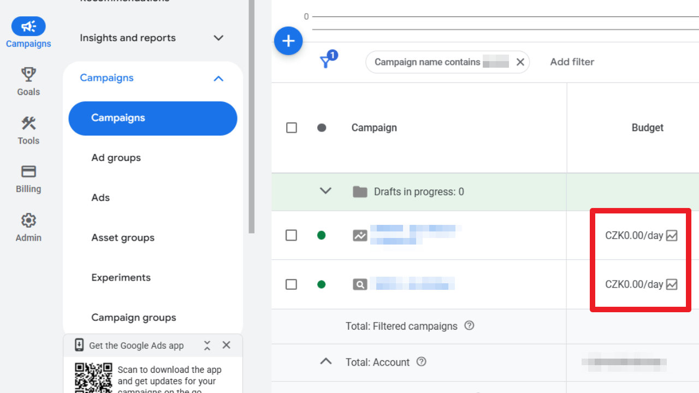Collapse the Campaigns sidebar section

tap(218, 78)
